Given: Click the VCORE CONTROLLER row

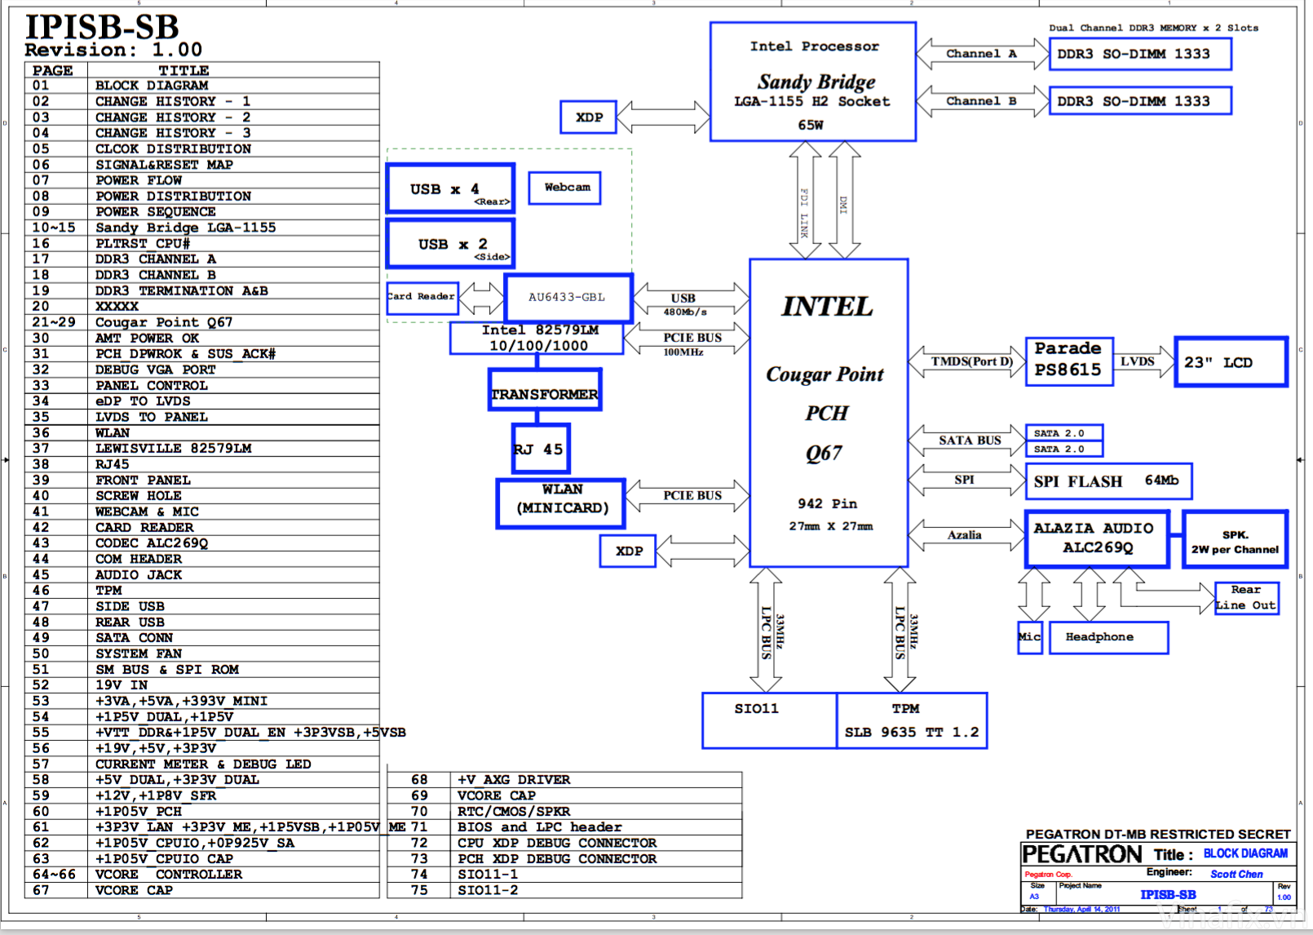Looking at the screenshot, I should (201, 875).
